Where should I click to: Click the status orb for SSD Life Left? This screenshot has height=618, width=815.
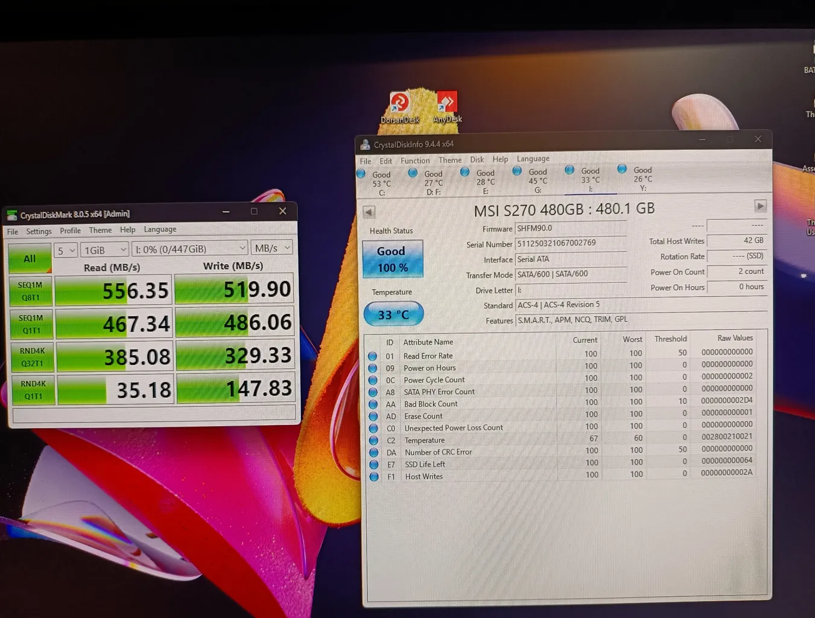(373, 465)
